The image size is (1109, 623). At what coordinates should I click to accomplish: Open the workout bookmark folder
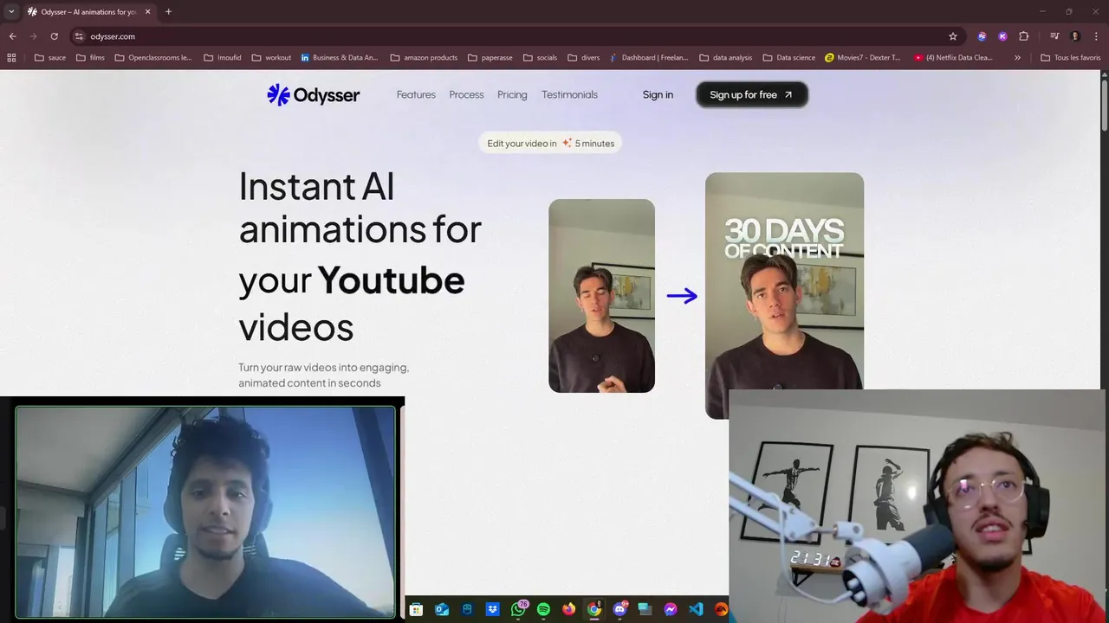click(x=271, y=58)
